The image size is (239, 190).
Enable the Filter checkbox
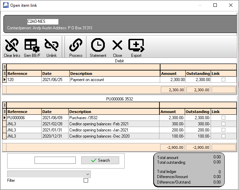(86, 180)
